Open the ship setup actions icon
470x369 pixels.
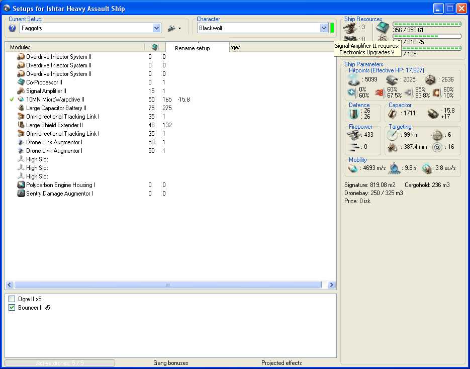[172, 28]
